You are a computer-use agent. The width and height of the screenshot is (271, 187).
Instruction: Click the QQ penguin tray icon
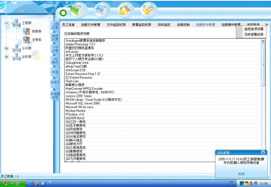(x=246, y=184)
